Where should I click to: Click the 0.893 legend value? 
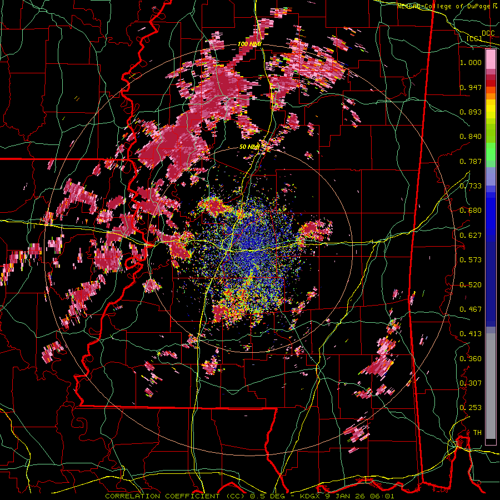tap(471, 112)
